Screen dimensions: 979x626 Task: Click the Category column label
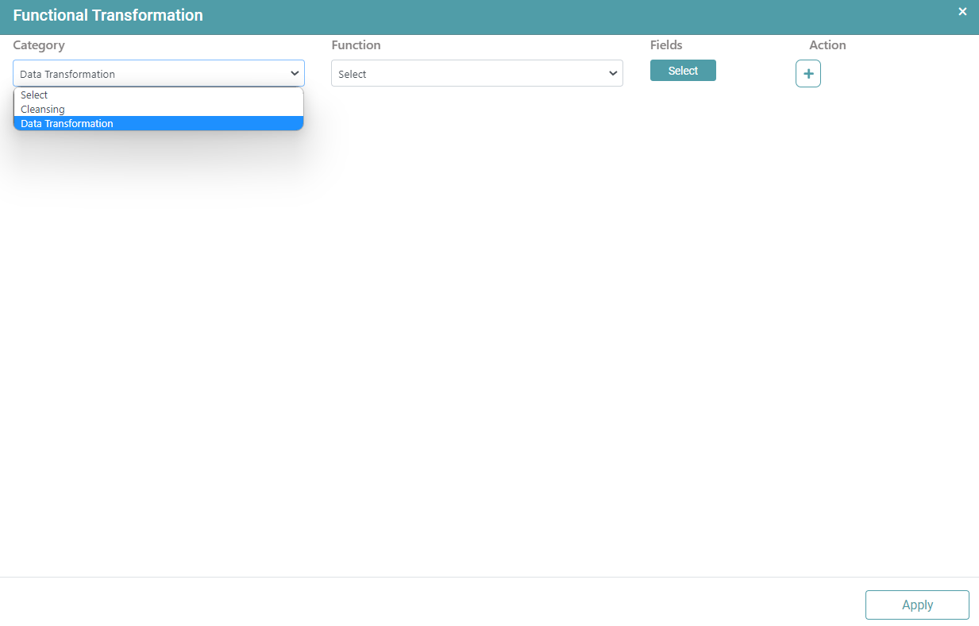point(39,45)
